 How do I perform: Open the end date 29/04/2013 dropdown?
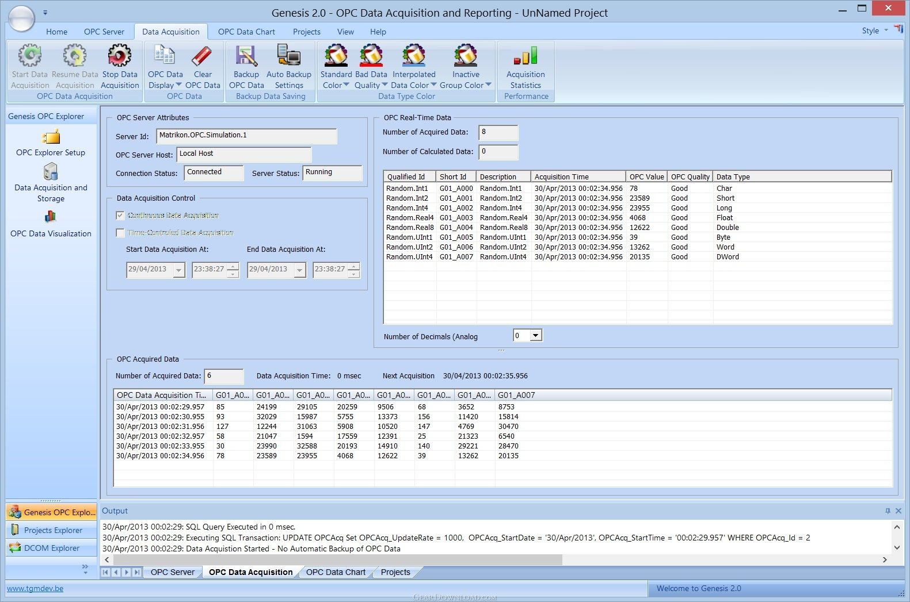tap(300, 270)
